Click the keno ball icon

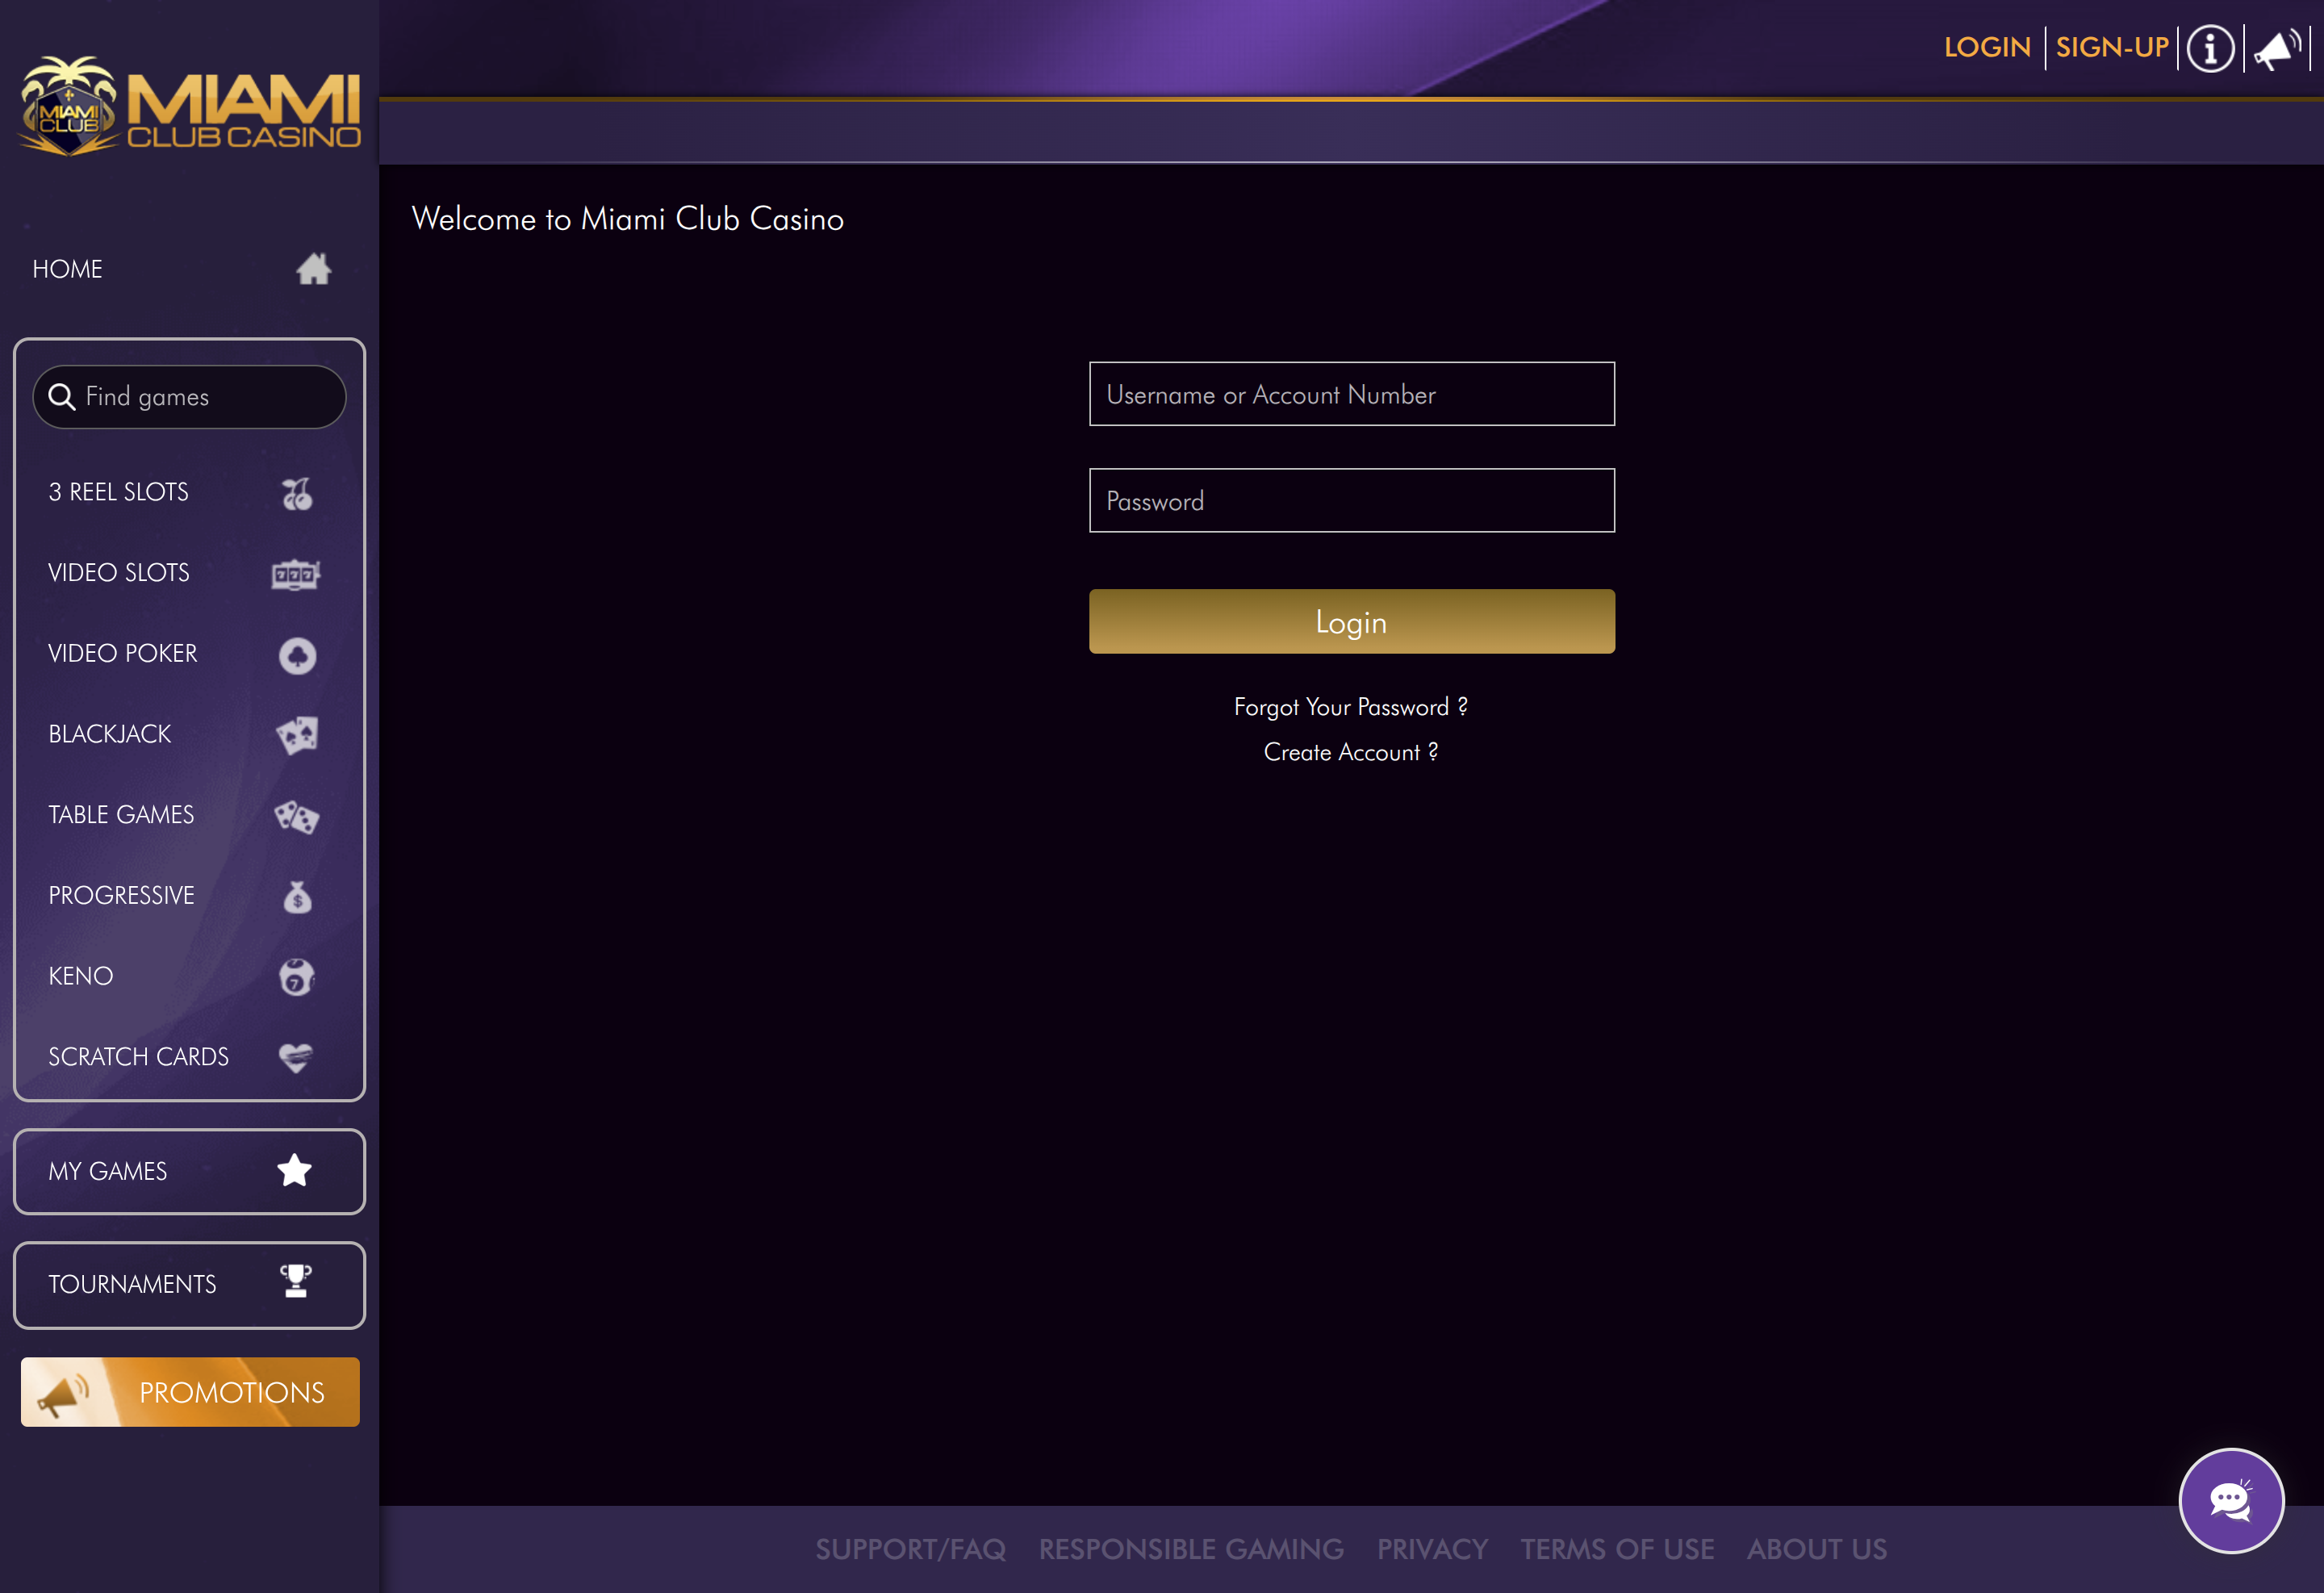297,977
